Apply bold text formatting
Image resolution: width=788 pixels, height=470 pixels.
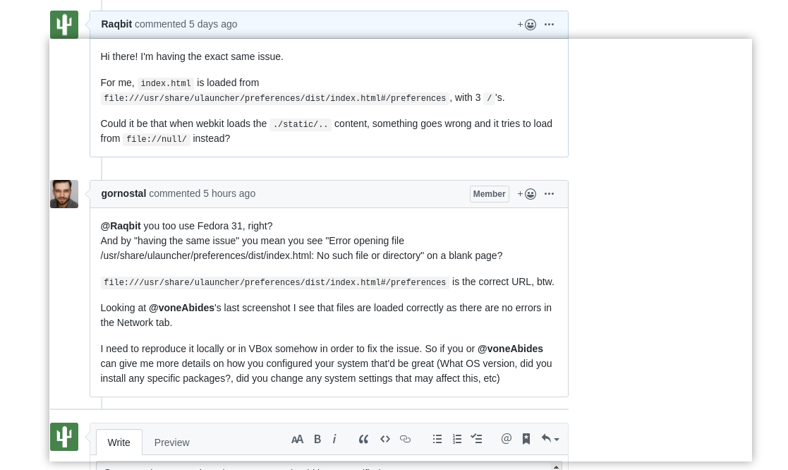click(x=317, y=440)
